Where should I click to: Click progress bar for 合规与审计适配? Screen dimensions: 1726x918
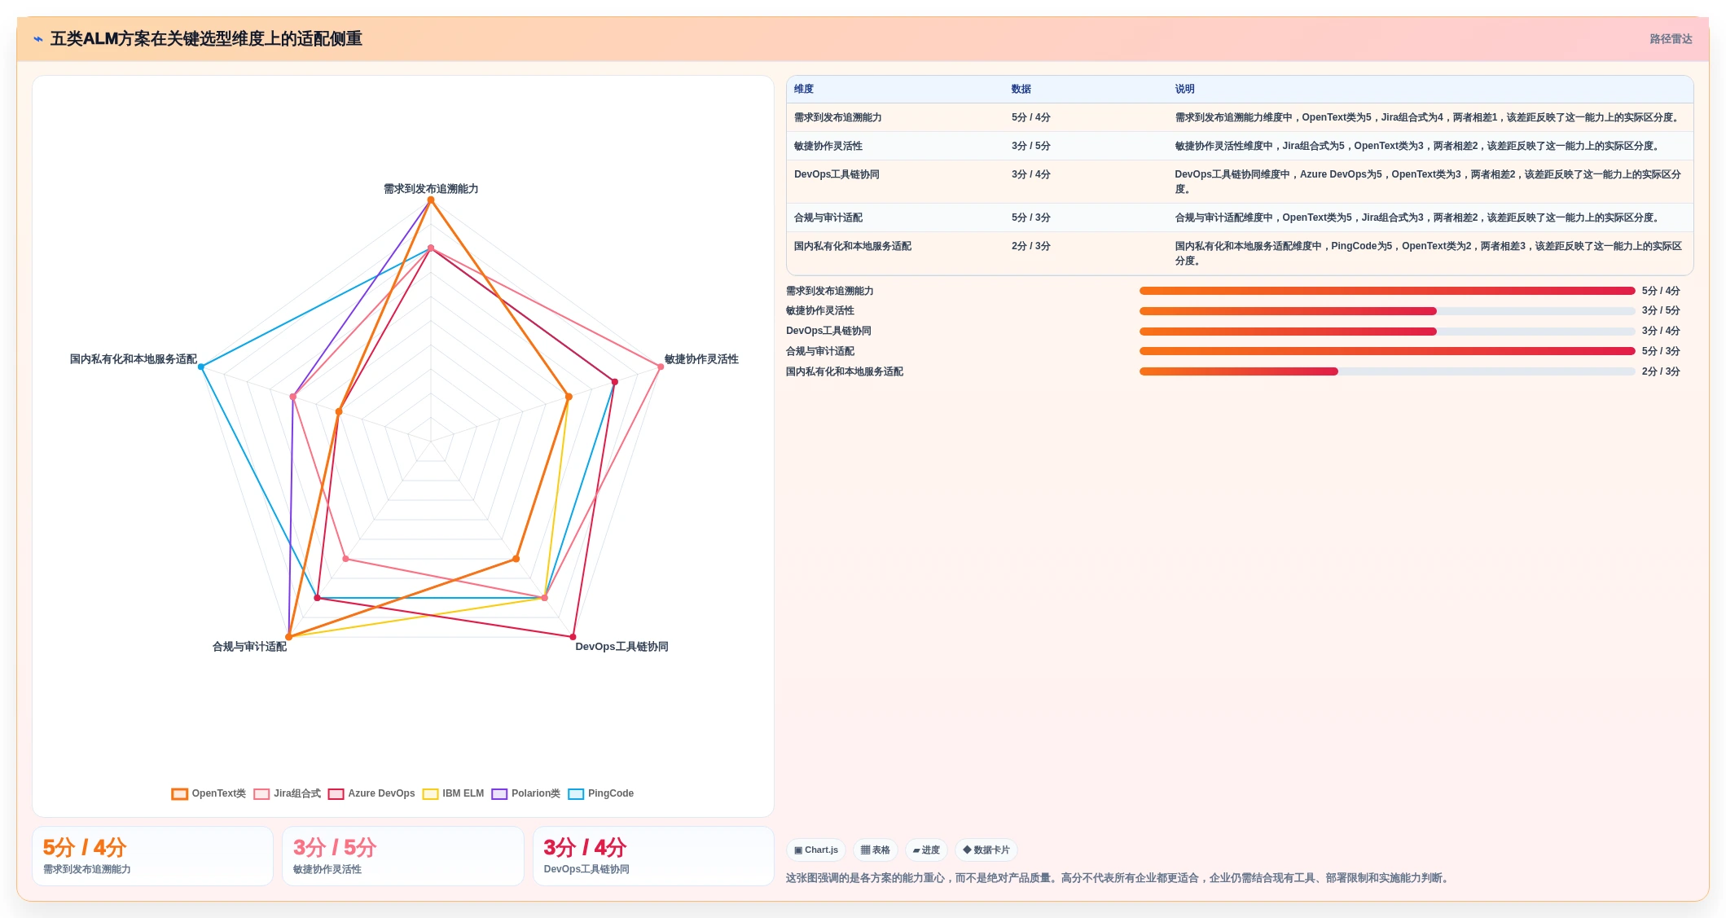[x=1387, y=351]
